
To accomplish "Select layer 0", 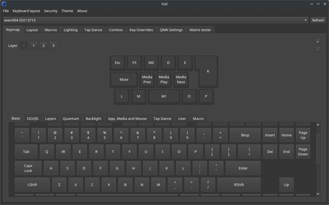I will click(x=24, y=45).
